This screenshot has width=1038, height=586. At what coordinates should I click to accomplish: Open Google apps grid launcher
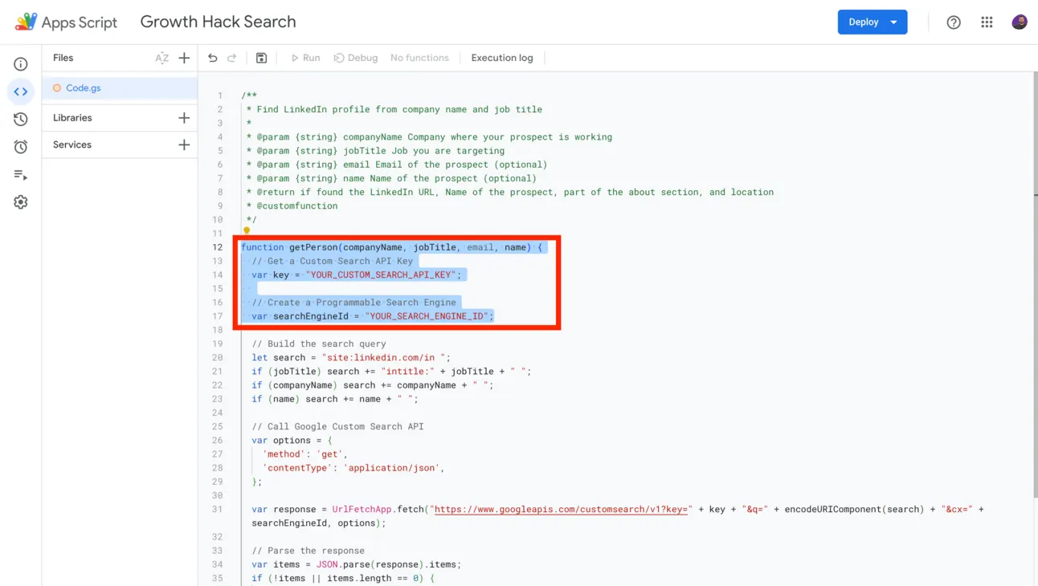click(x=987, y=22)
